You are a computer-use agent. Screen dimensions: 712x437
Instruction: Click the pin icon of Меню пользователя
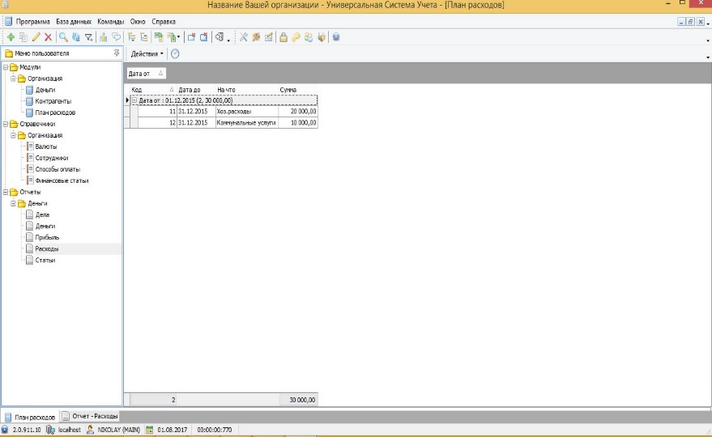pyautogui.click(x=117, y=53)
